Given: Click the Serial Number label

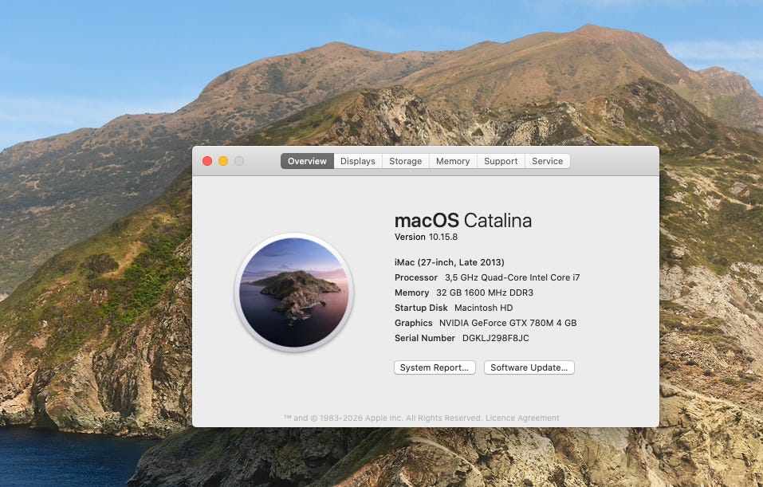Looking at the screenshot, I should (425, 338).
